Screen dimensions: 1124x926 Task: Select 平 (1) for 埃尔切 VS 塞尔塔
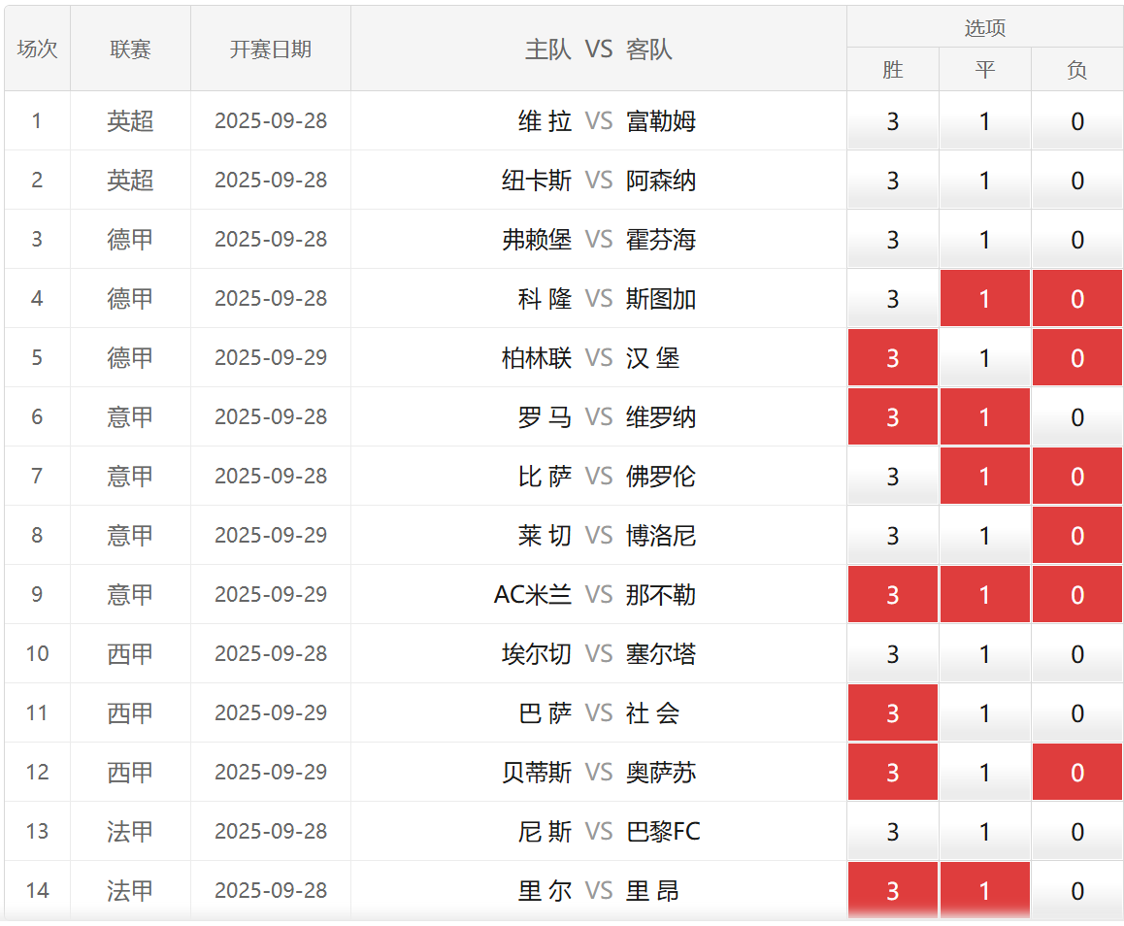984,654
